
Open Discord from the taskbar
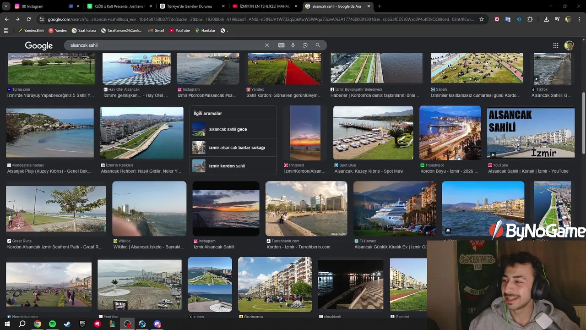point(157,324)
